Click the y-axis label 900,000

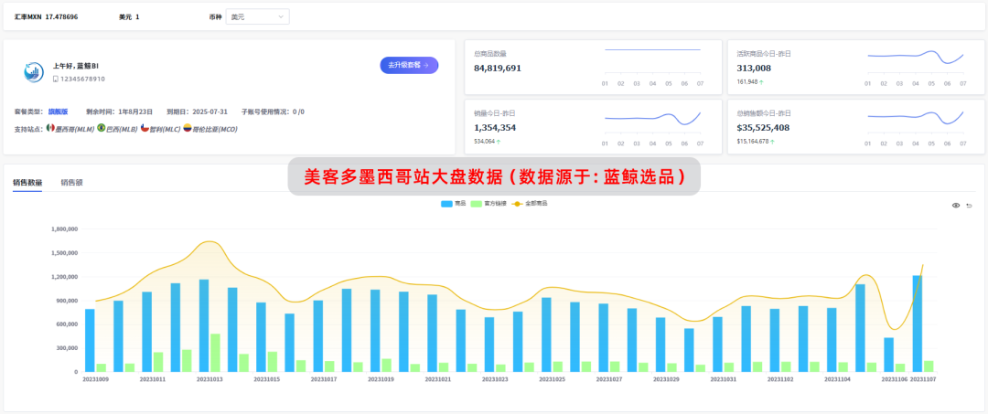[67, 300]
